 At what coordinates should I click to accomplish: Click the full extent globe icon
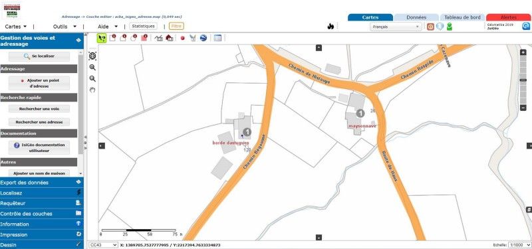[x=92, y=56]
